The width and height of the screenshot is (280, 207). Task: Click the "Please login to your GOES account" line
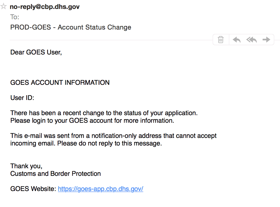[x=92, y=121]
